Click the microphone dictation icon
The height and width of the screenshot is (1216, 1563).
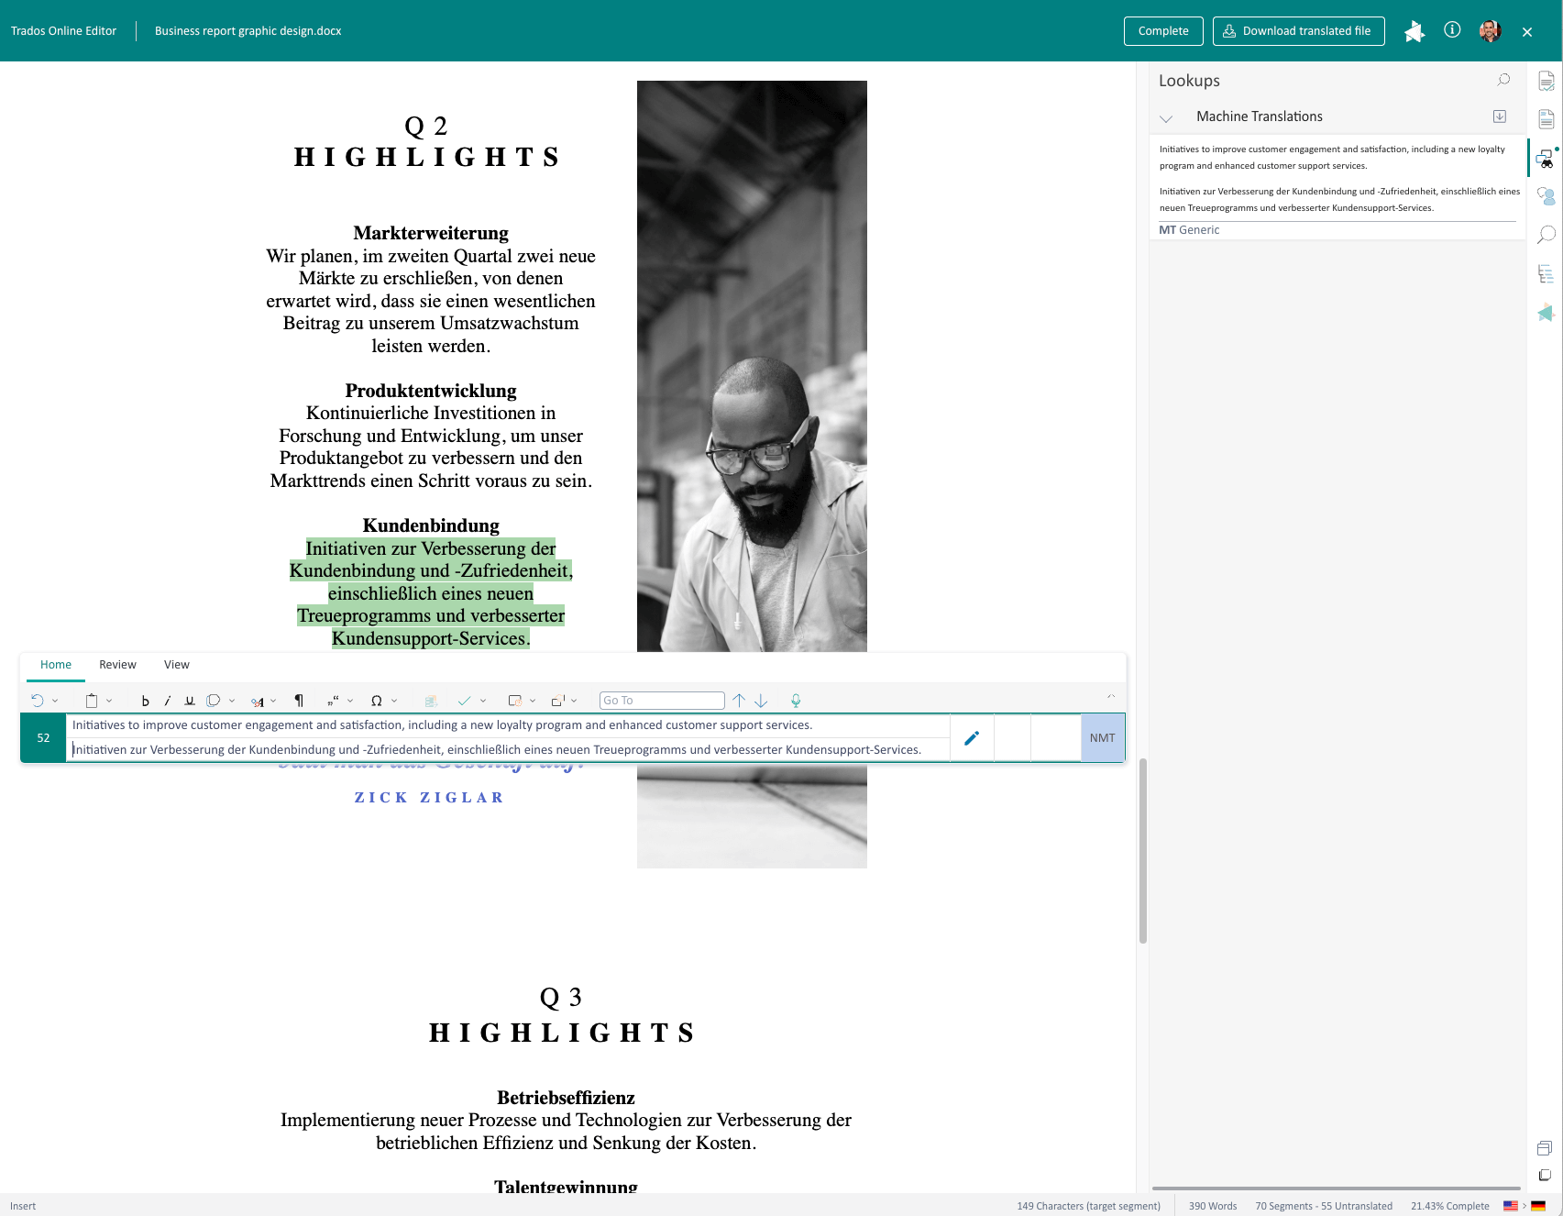point(796,701)
